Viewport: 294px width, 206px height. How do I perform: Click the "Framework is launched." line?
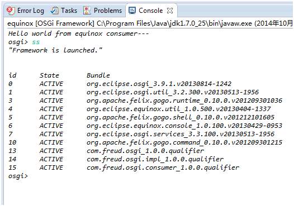pos(55,50)
